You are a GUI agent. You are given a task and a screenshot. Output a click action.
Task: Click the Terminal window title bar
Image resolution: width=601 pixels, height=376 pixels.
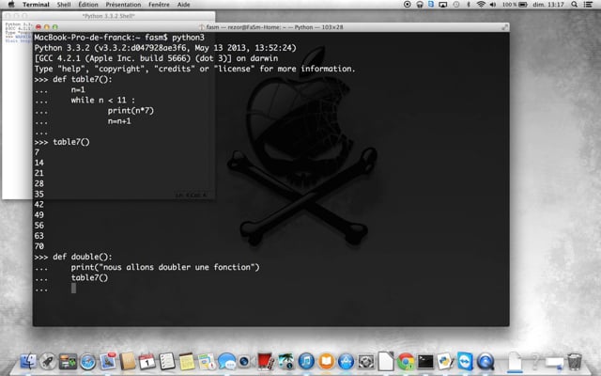[x=271, y=27]
